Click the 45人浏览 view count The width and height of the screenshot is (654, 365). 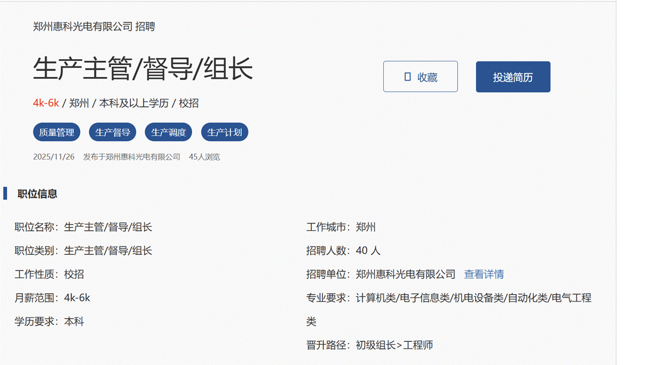204,157
